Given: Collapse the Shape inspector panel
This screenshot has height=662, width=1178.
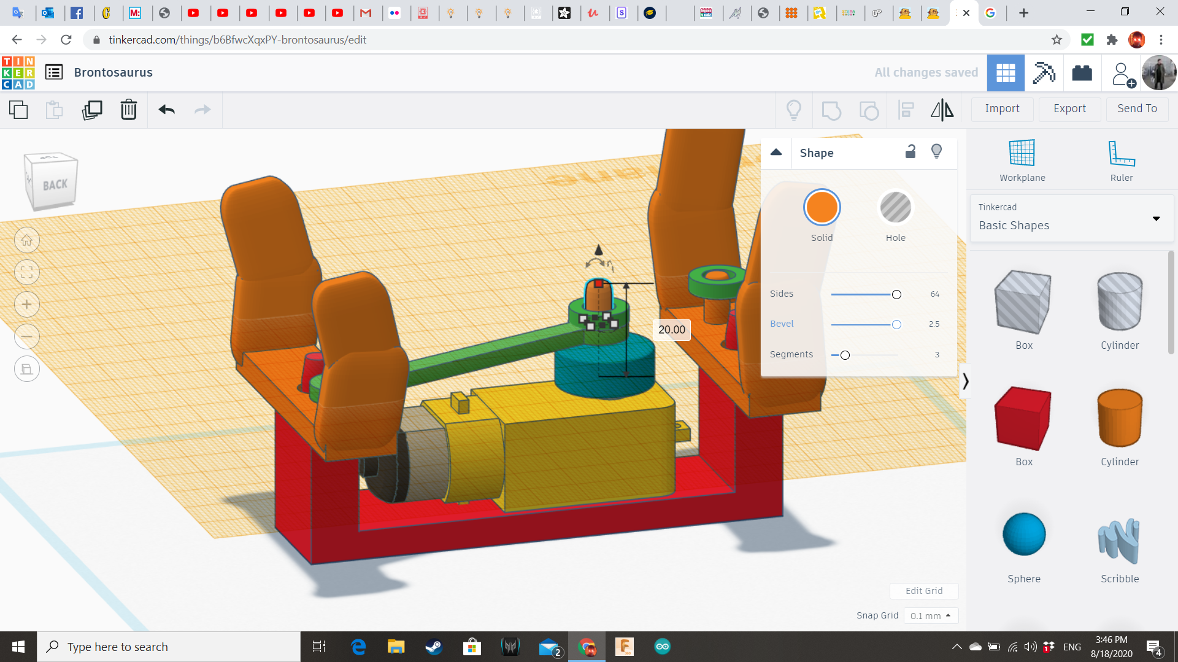Looking at the screenshot, I should coord(776,153).
